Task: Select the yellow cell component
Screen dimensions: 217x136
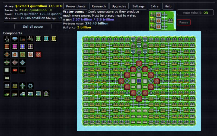Action: 54,39
